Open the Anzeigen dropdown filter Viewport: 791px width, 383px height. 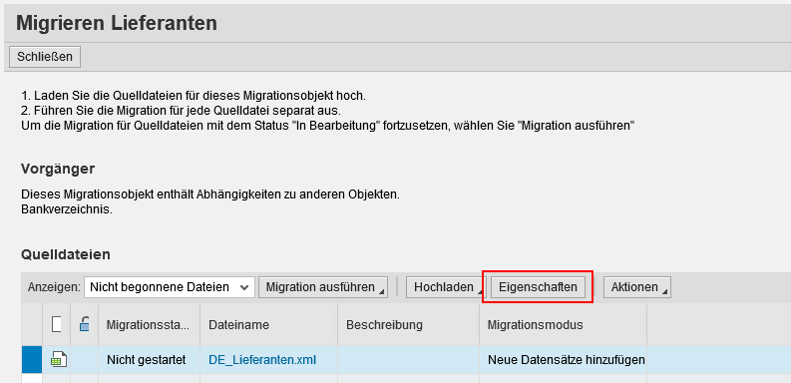pyautogui.click(x=170, y=287)
